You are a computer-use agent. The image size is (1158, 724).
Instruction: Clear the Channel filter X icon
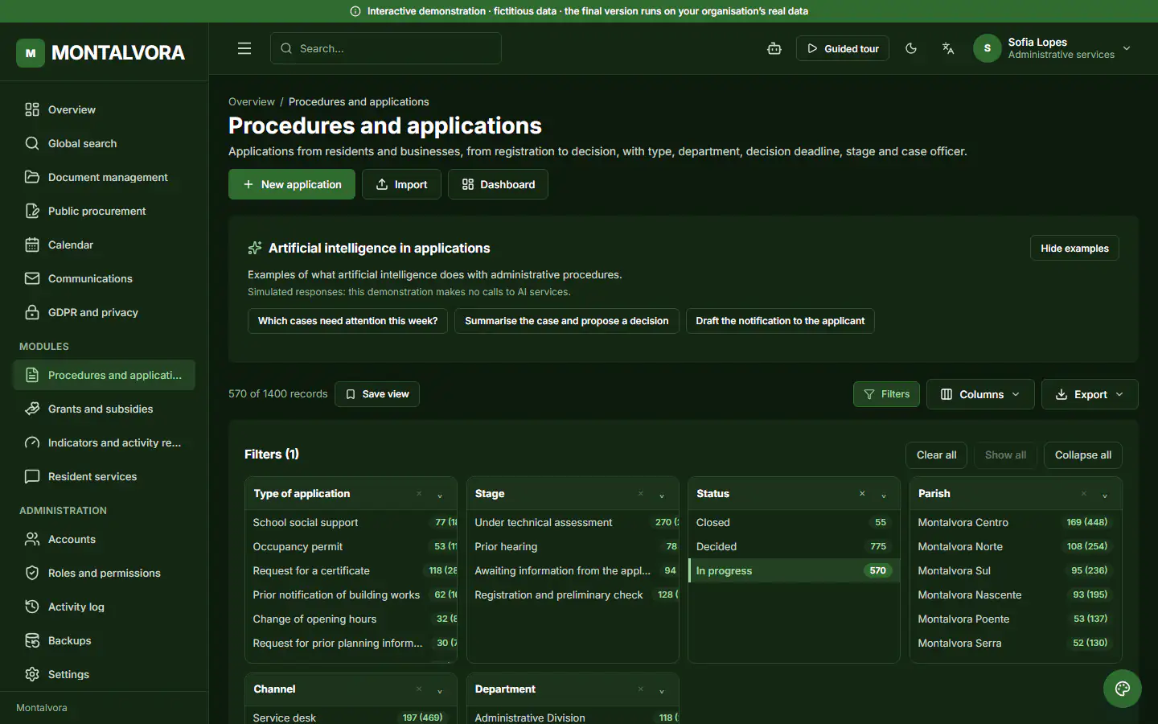click(x=419, y=689)
